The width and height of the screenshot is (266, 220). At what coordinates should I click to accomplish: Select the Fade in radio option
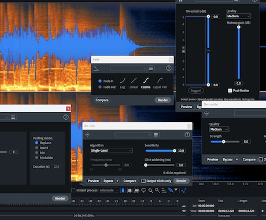(100, 81)
